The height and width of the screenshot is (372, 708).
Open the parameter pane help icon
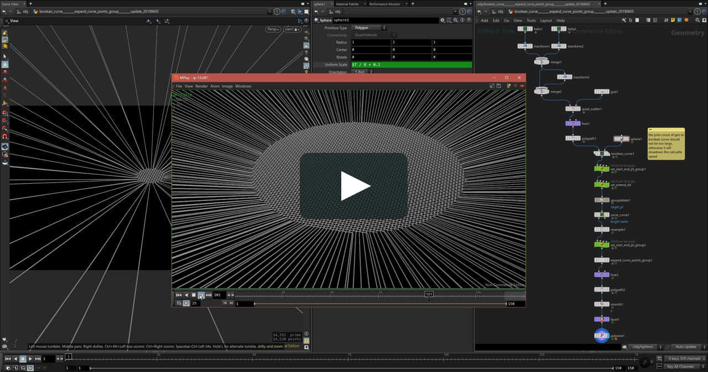(x=469, y=20)
